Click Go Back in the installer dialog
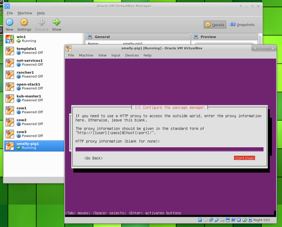This screenshot has height=227, width=282. pyautogui.click(x=94, y=158)
